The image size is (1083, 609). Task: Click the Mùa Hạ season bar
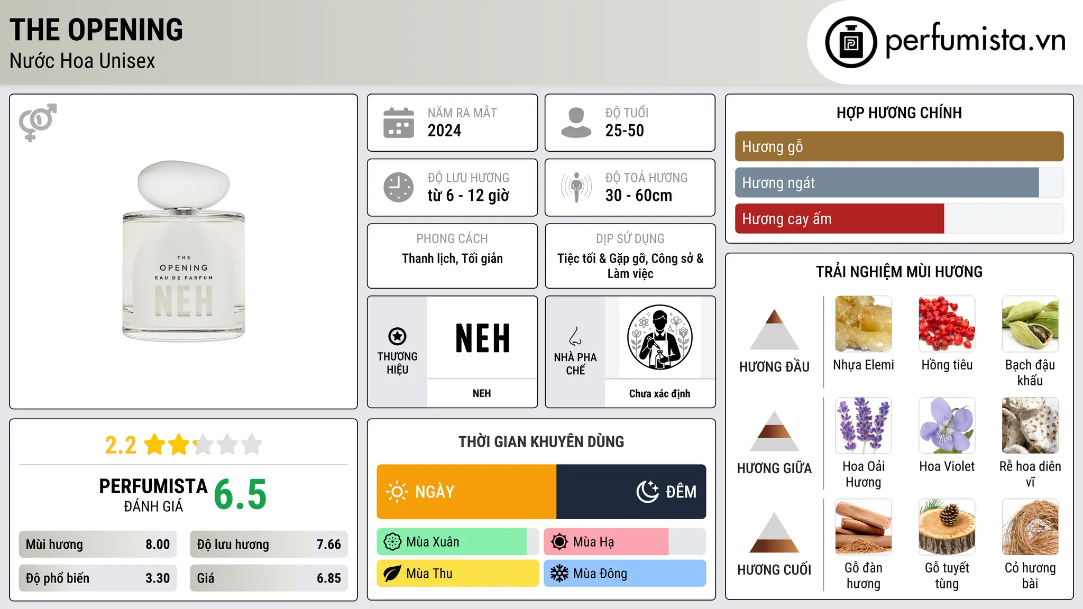(625, 542)
